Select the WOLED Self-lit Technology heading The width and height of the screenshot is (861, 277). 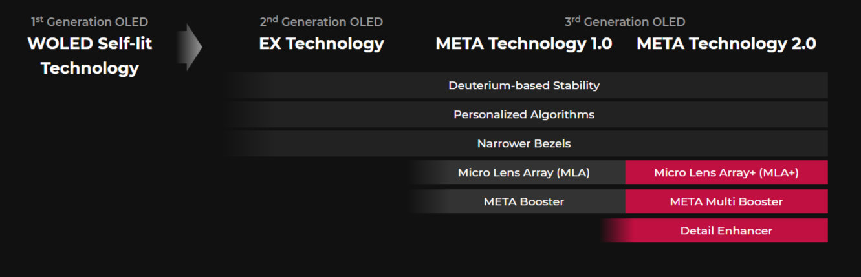(90, 56)
